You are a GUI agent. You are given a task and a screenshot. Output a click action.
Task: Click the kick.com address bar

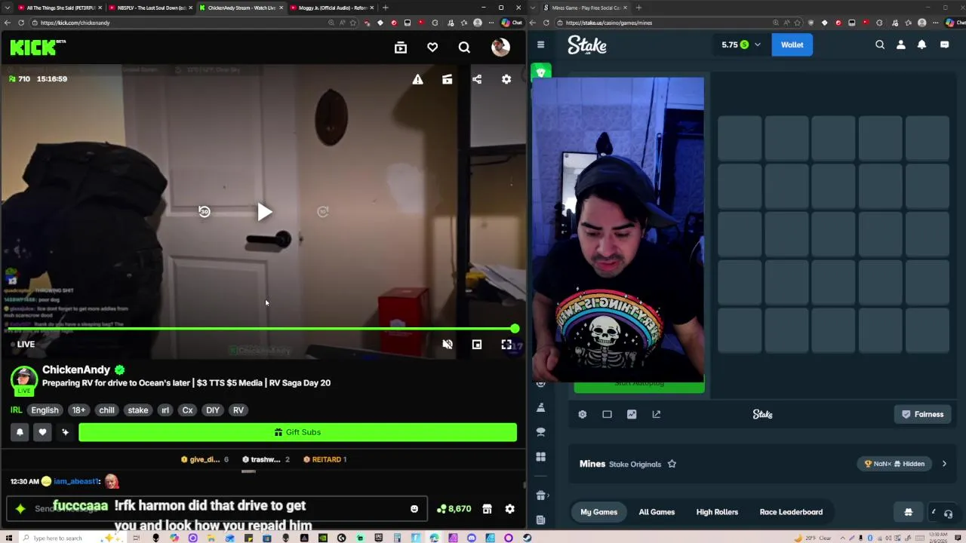click(x=181, y=23)
